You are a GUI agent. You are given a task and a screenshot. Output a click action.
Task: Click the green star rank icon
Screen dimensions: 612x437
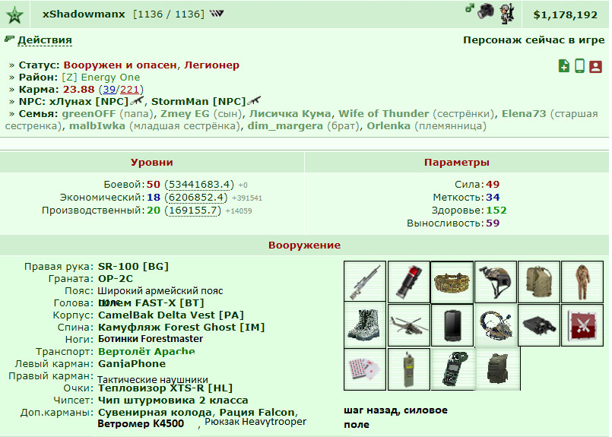click(x=14, y=15)
